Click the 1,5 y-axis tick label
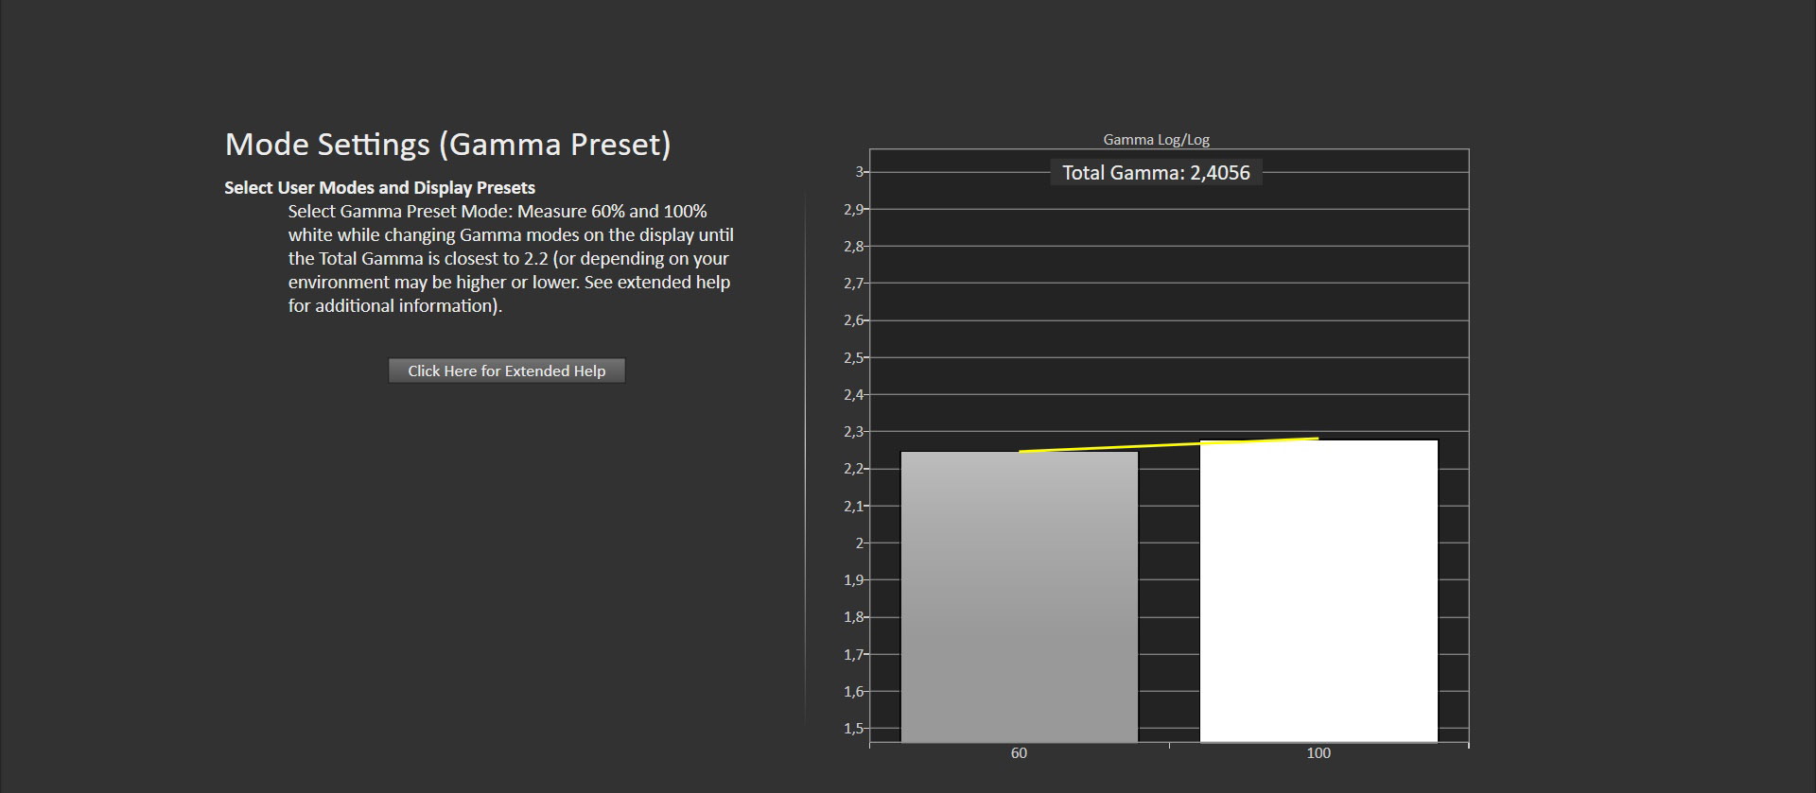 [x=853, y=729]
